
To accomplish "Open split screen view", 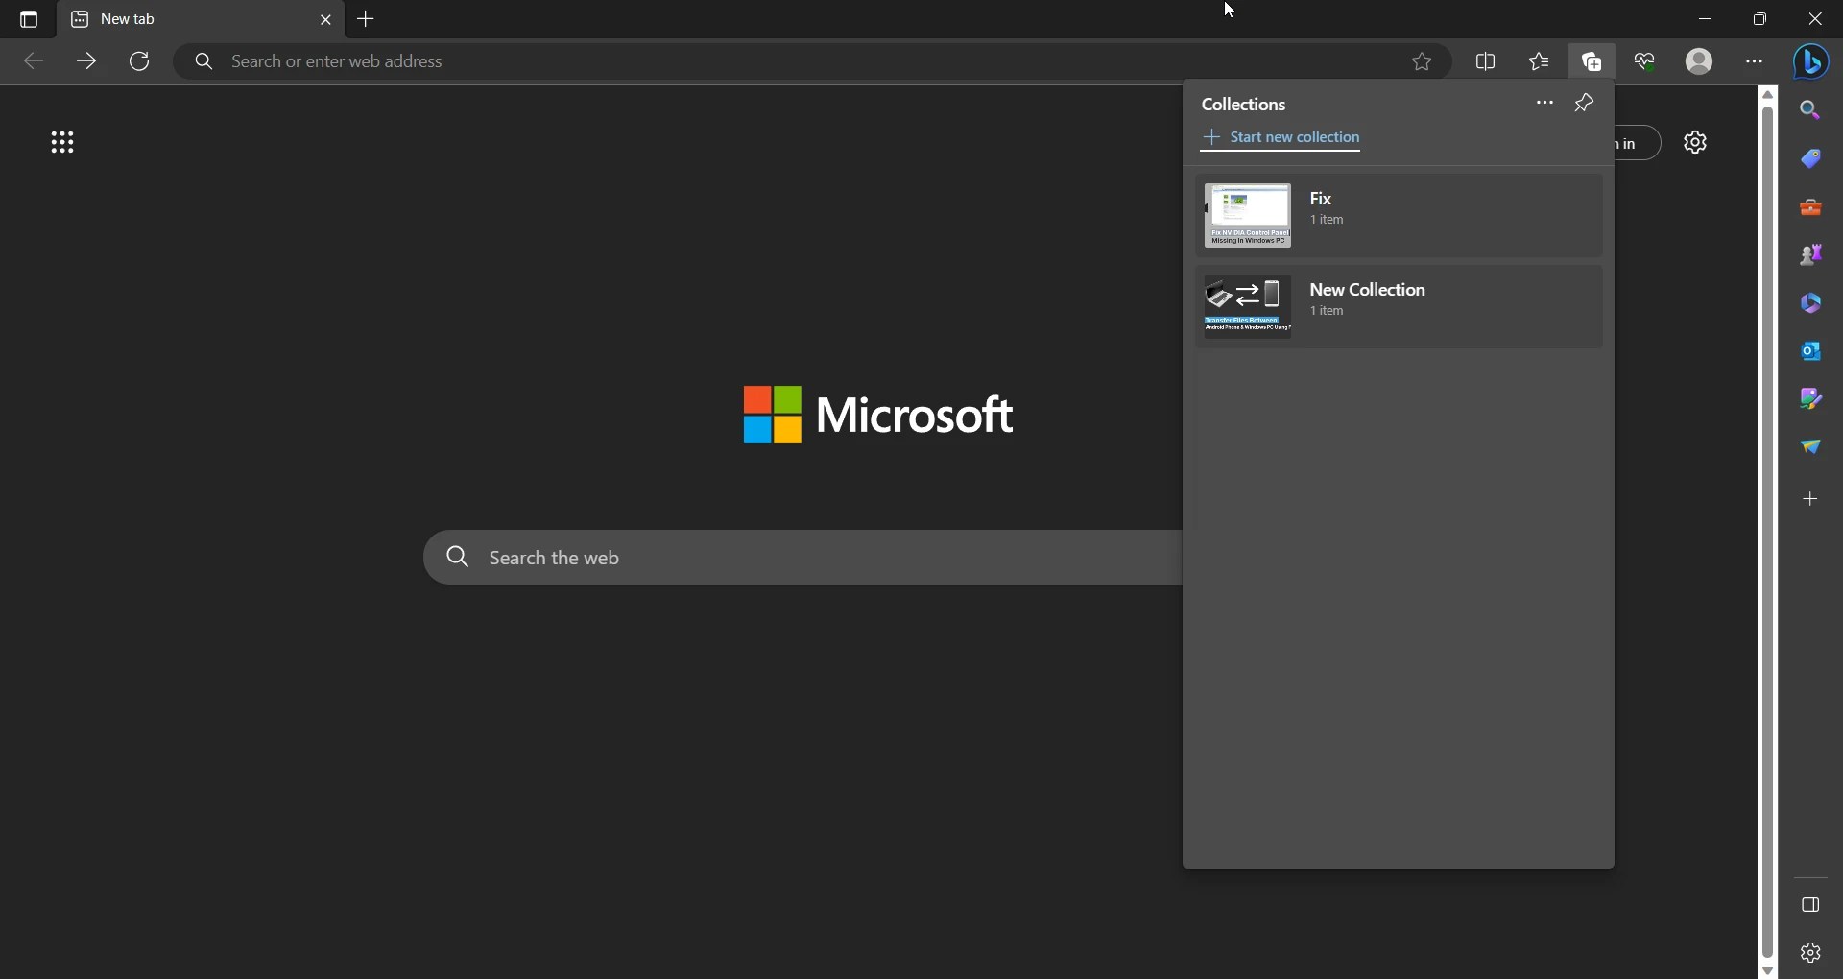I will click(1487, 62).
